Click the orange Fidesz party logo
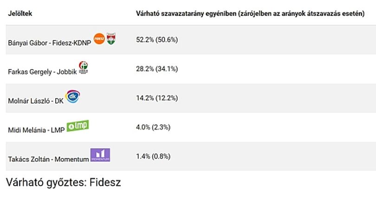376x201 pixels. [99, 39]
